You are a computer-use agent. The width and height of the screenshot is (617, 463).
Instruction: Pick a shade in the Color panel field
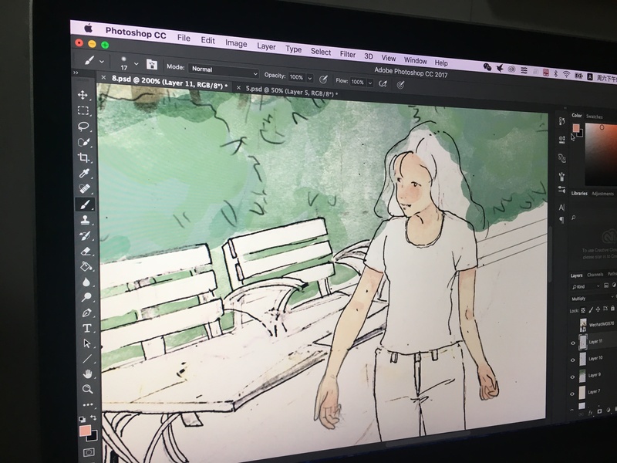[x=601, y=154]
